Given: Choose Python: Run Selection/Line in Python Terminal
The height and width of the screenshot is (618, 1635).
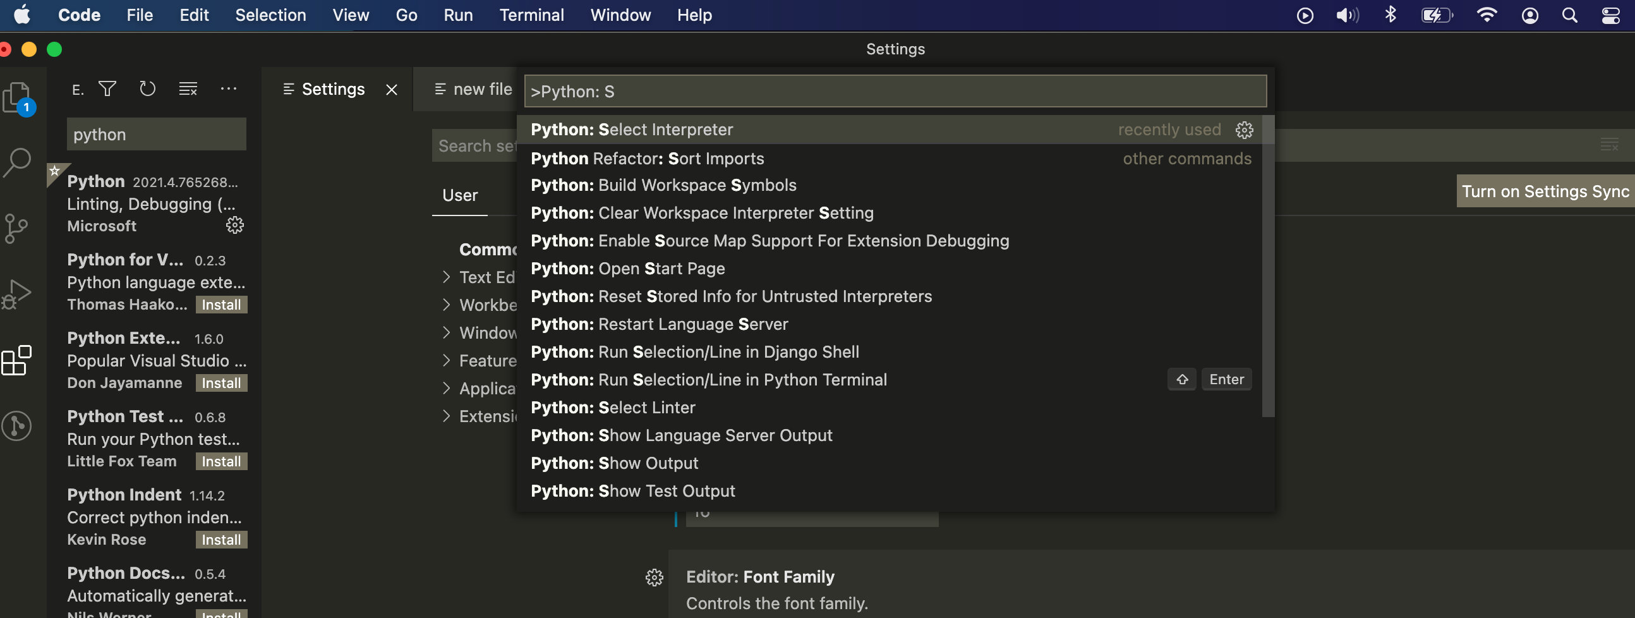Looking at the screenshot, I should (890, 380).
